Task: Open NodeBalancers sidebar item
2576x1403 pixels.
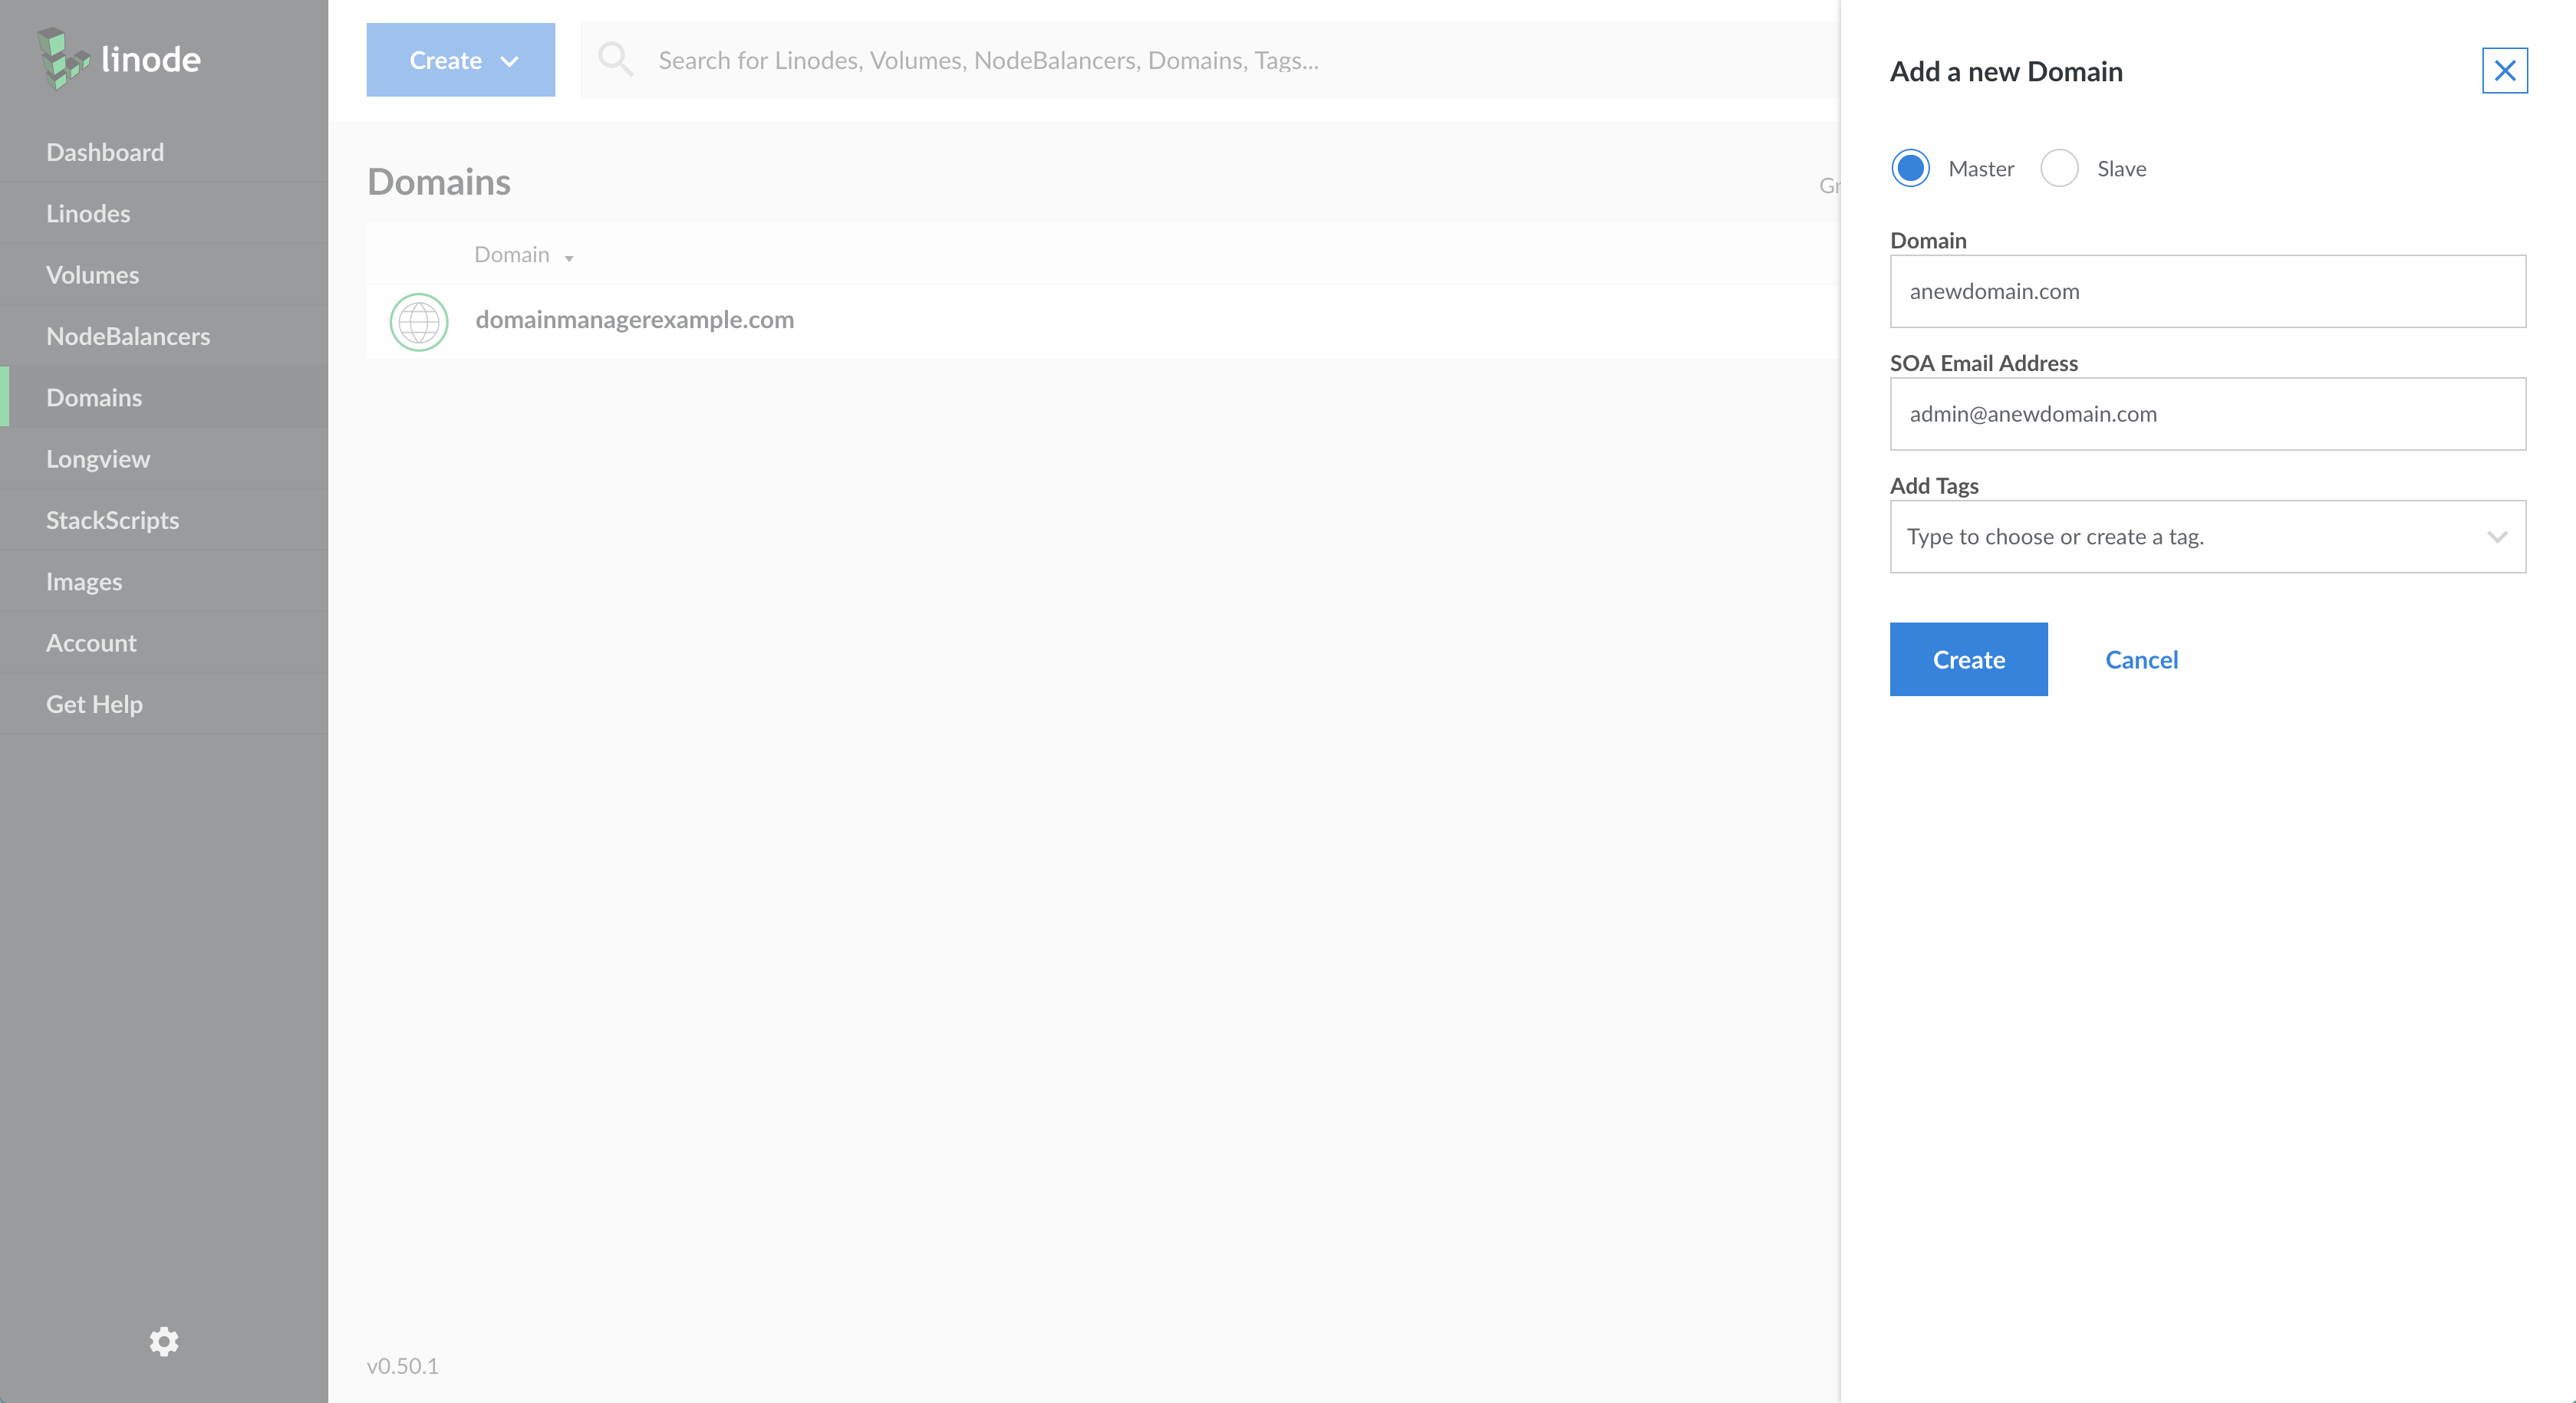Action: coord(128,336)
